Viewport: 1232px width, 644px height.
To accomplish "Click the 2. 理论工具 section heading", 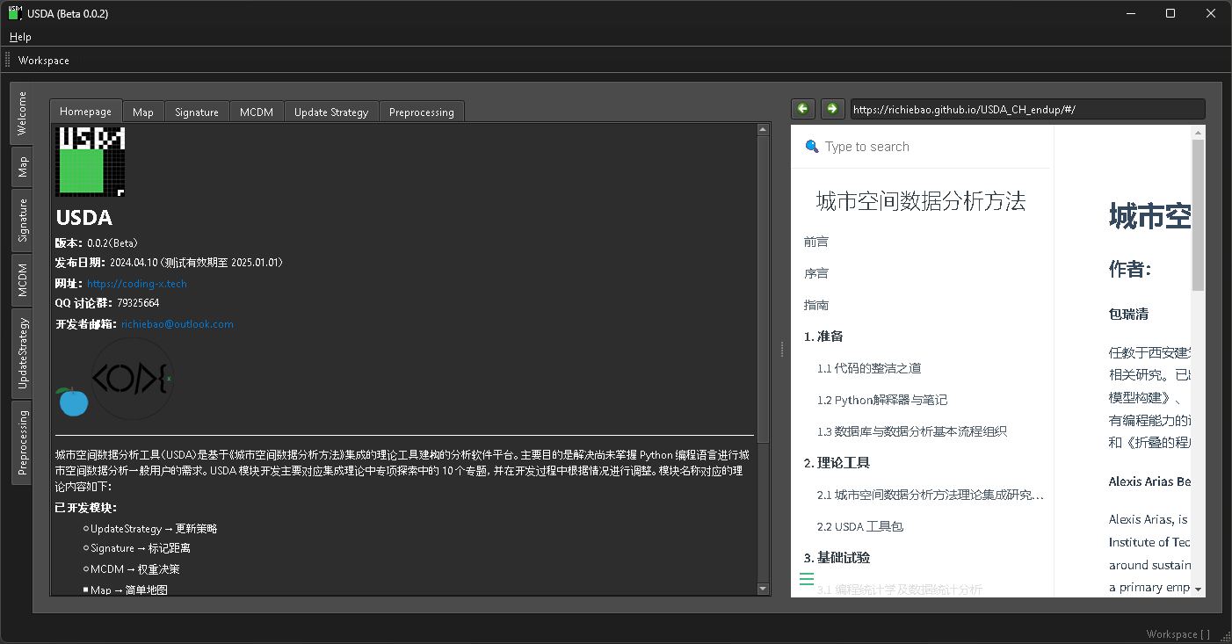I will (x=837, y=463).
